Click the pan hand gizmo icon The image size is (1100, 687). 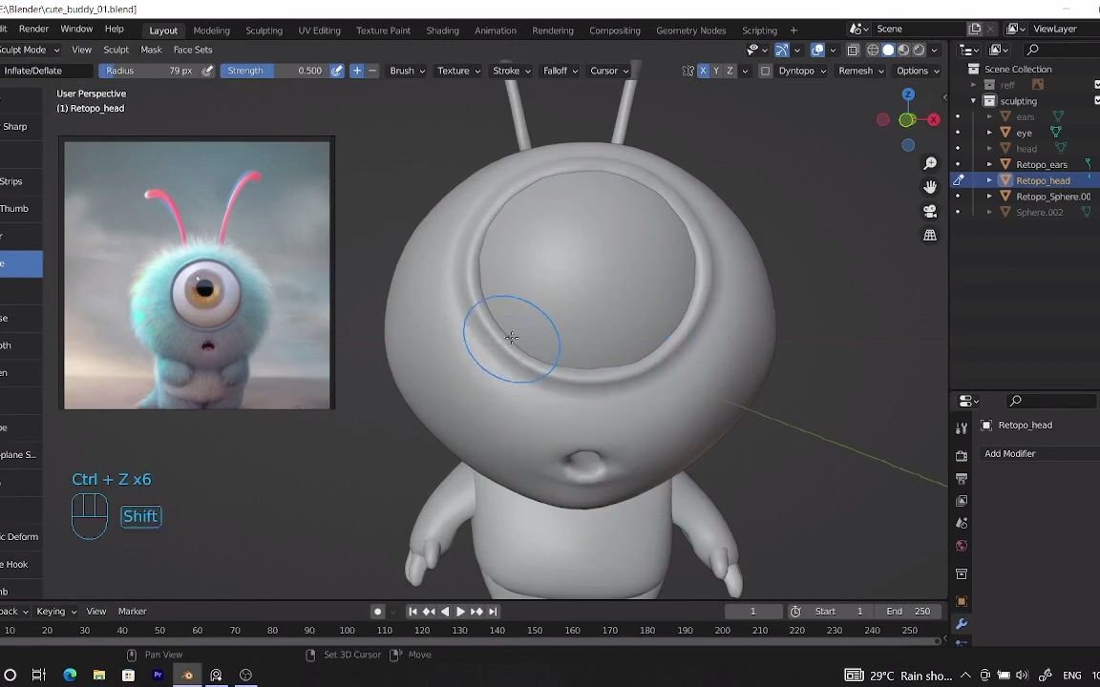(930, 186)
